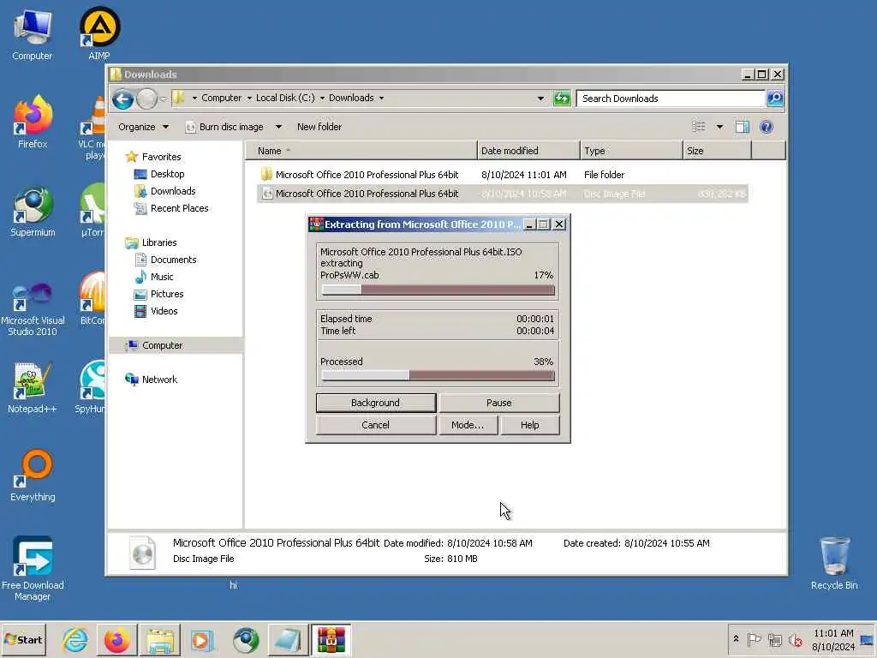
Task: Pause the extraction
Action: pyautogui.click(x=499, y=403)
